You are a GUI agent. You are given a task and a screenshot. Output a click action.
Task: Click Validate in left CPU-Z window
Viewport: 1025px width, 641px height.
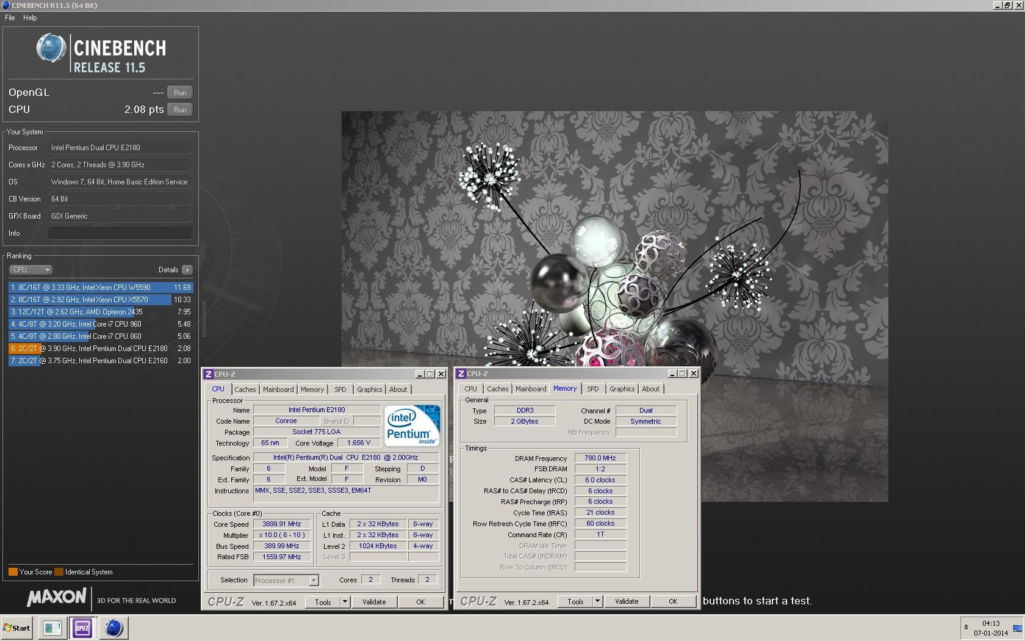(374, 602)
